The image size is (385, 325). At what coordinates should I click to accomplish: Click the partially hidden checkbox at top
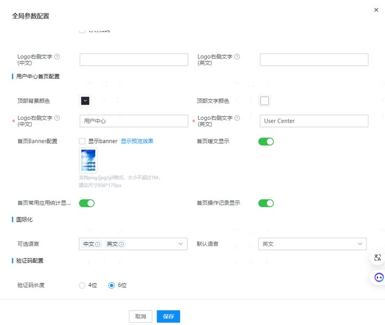pyautogui.click(x=82, y=31)
